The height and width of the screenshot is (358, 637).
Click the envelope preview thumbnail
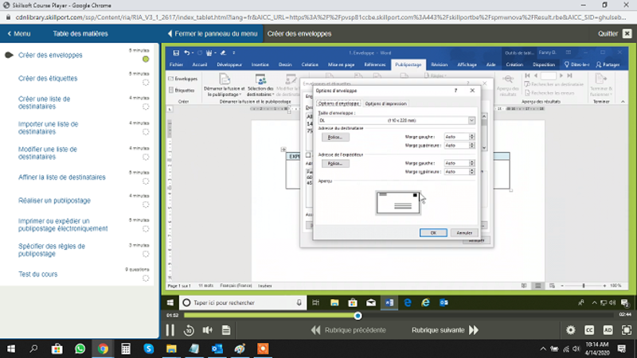398,202
